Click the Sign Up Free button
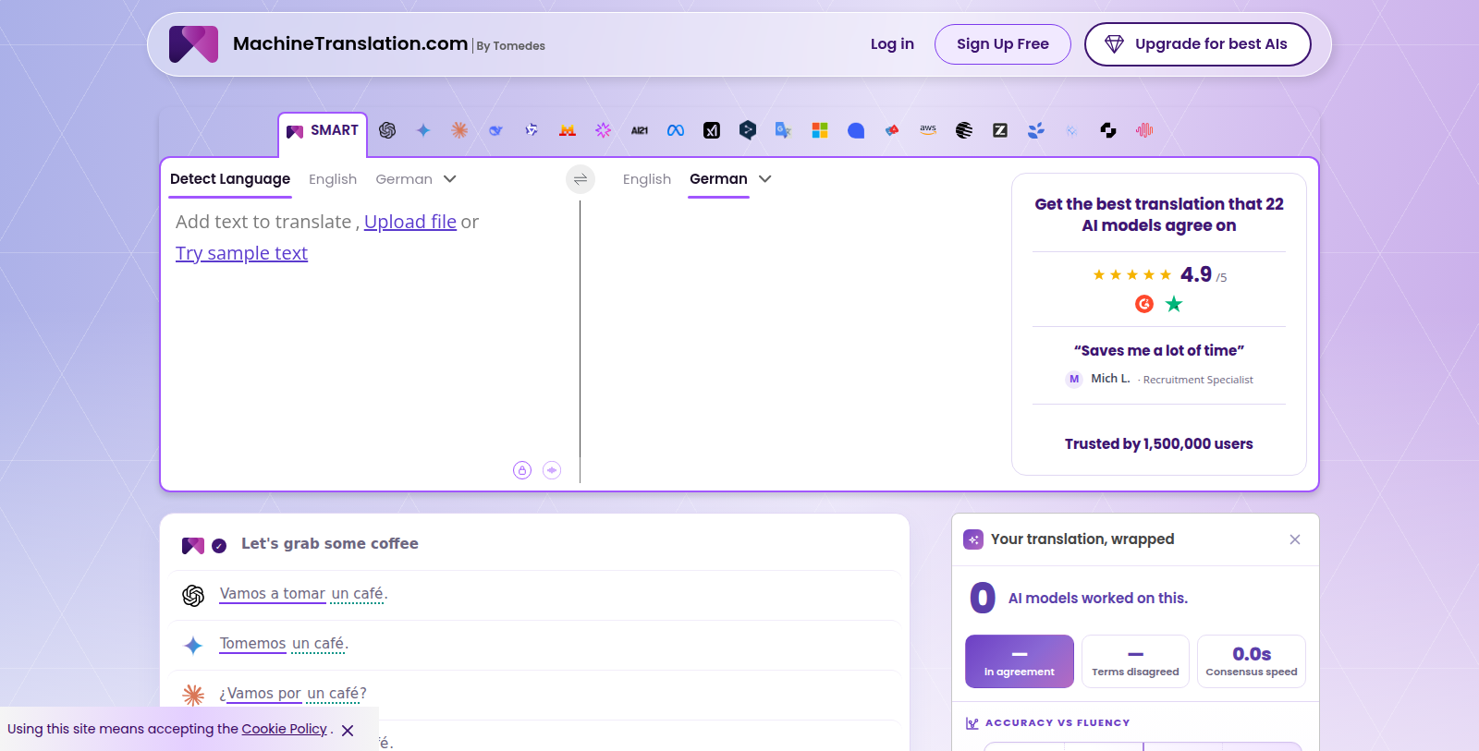The image size is (1479, 751). [1003, 44]
